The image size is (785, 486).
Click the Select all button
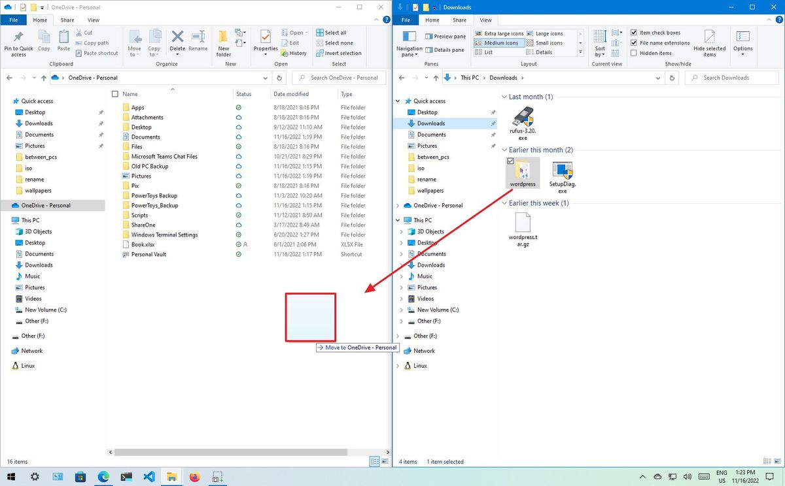[332, 31]
